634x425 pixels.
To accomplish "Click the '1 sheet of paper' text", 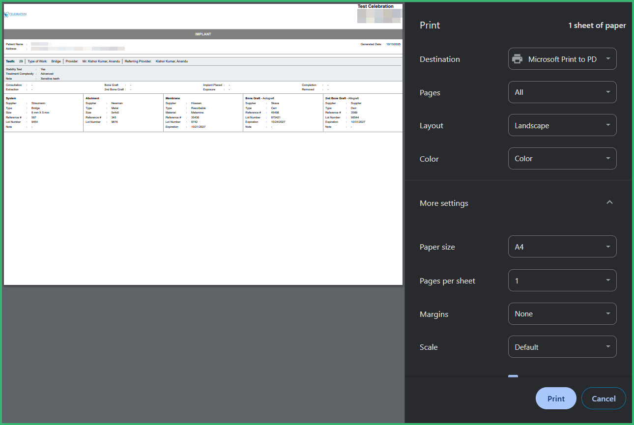I will [597, 26].
